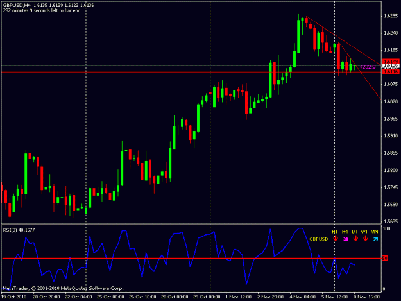
Task: Click the GBPUSD,H4 chart title text
Action: (17, 5)
